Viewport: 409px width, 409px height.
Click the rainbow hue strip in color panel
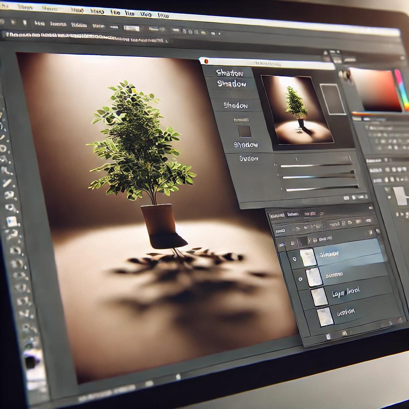coord(402,90)
